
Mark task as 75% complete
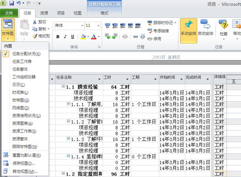pyautogui.click(x=131, y=26)
